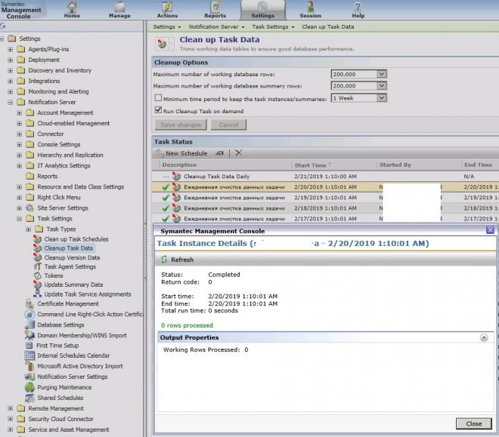Click the Save changes button

click(x=181, y=125)
